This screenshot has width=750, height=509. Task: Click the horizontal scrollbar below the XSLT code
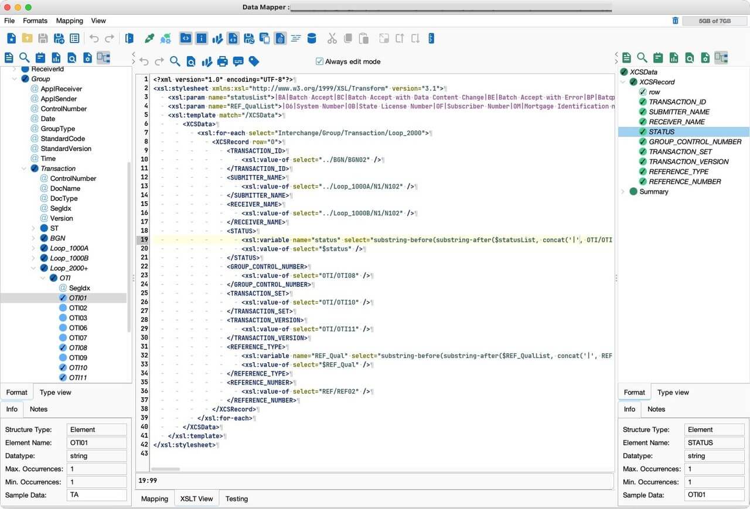[x=165, y=469]
